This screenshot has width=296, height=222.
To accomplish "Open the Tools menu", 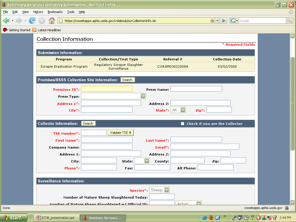I will click(71, 12).
